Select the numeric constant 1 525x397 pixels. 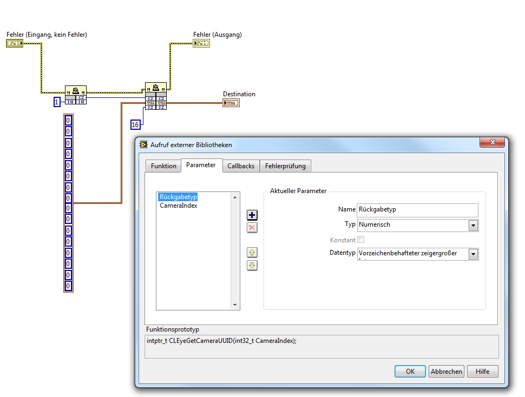pyautogui.click(x=57, y=102)
